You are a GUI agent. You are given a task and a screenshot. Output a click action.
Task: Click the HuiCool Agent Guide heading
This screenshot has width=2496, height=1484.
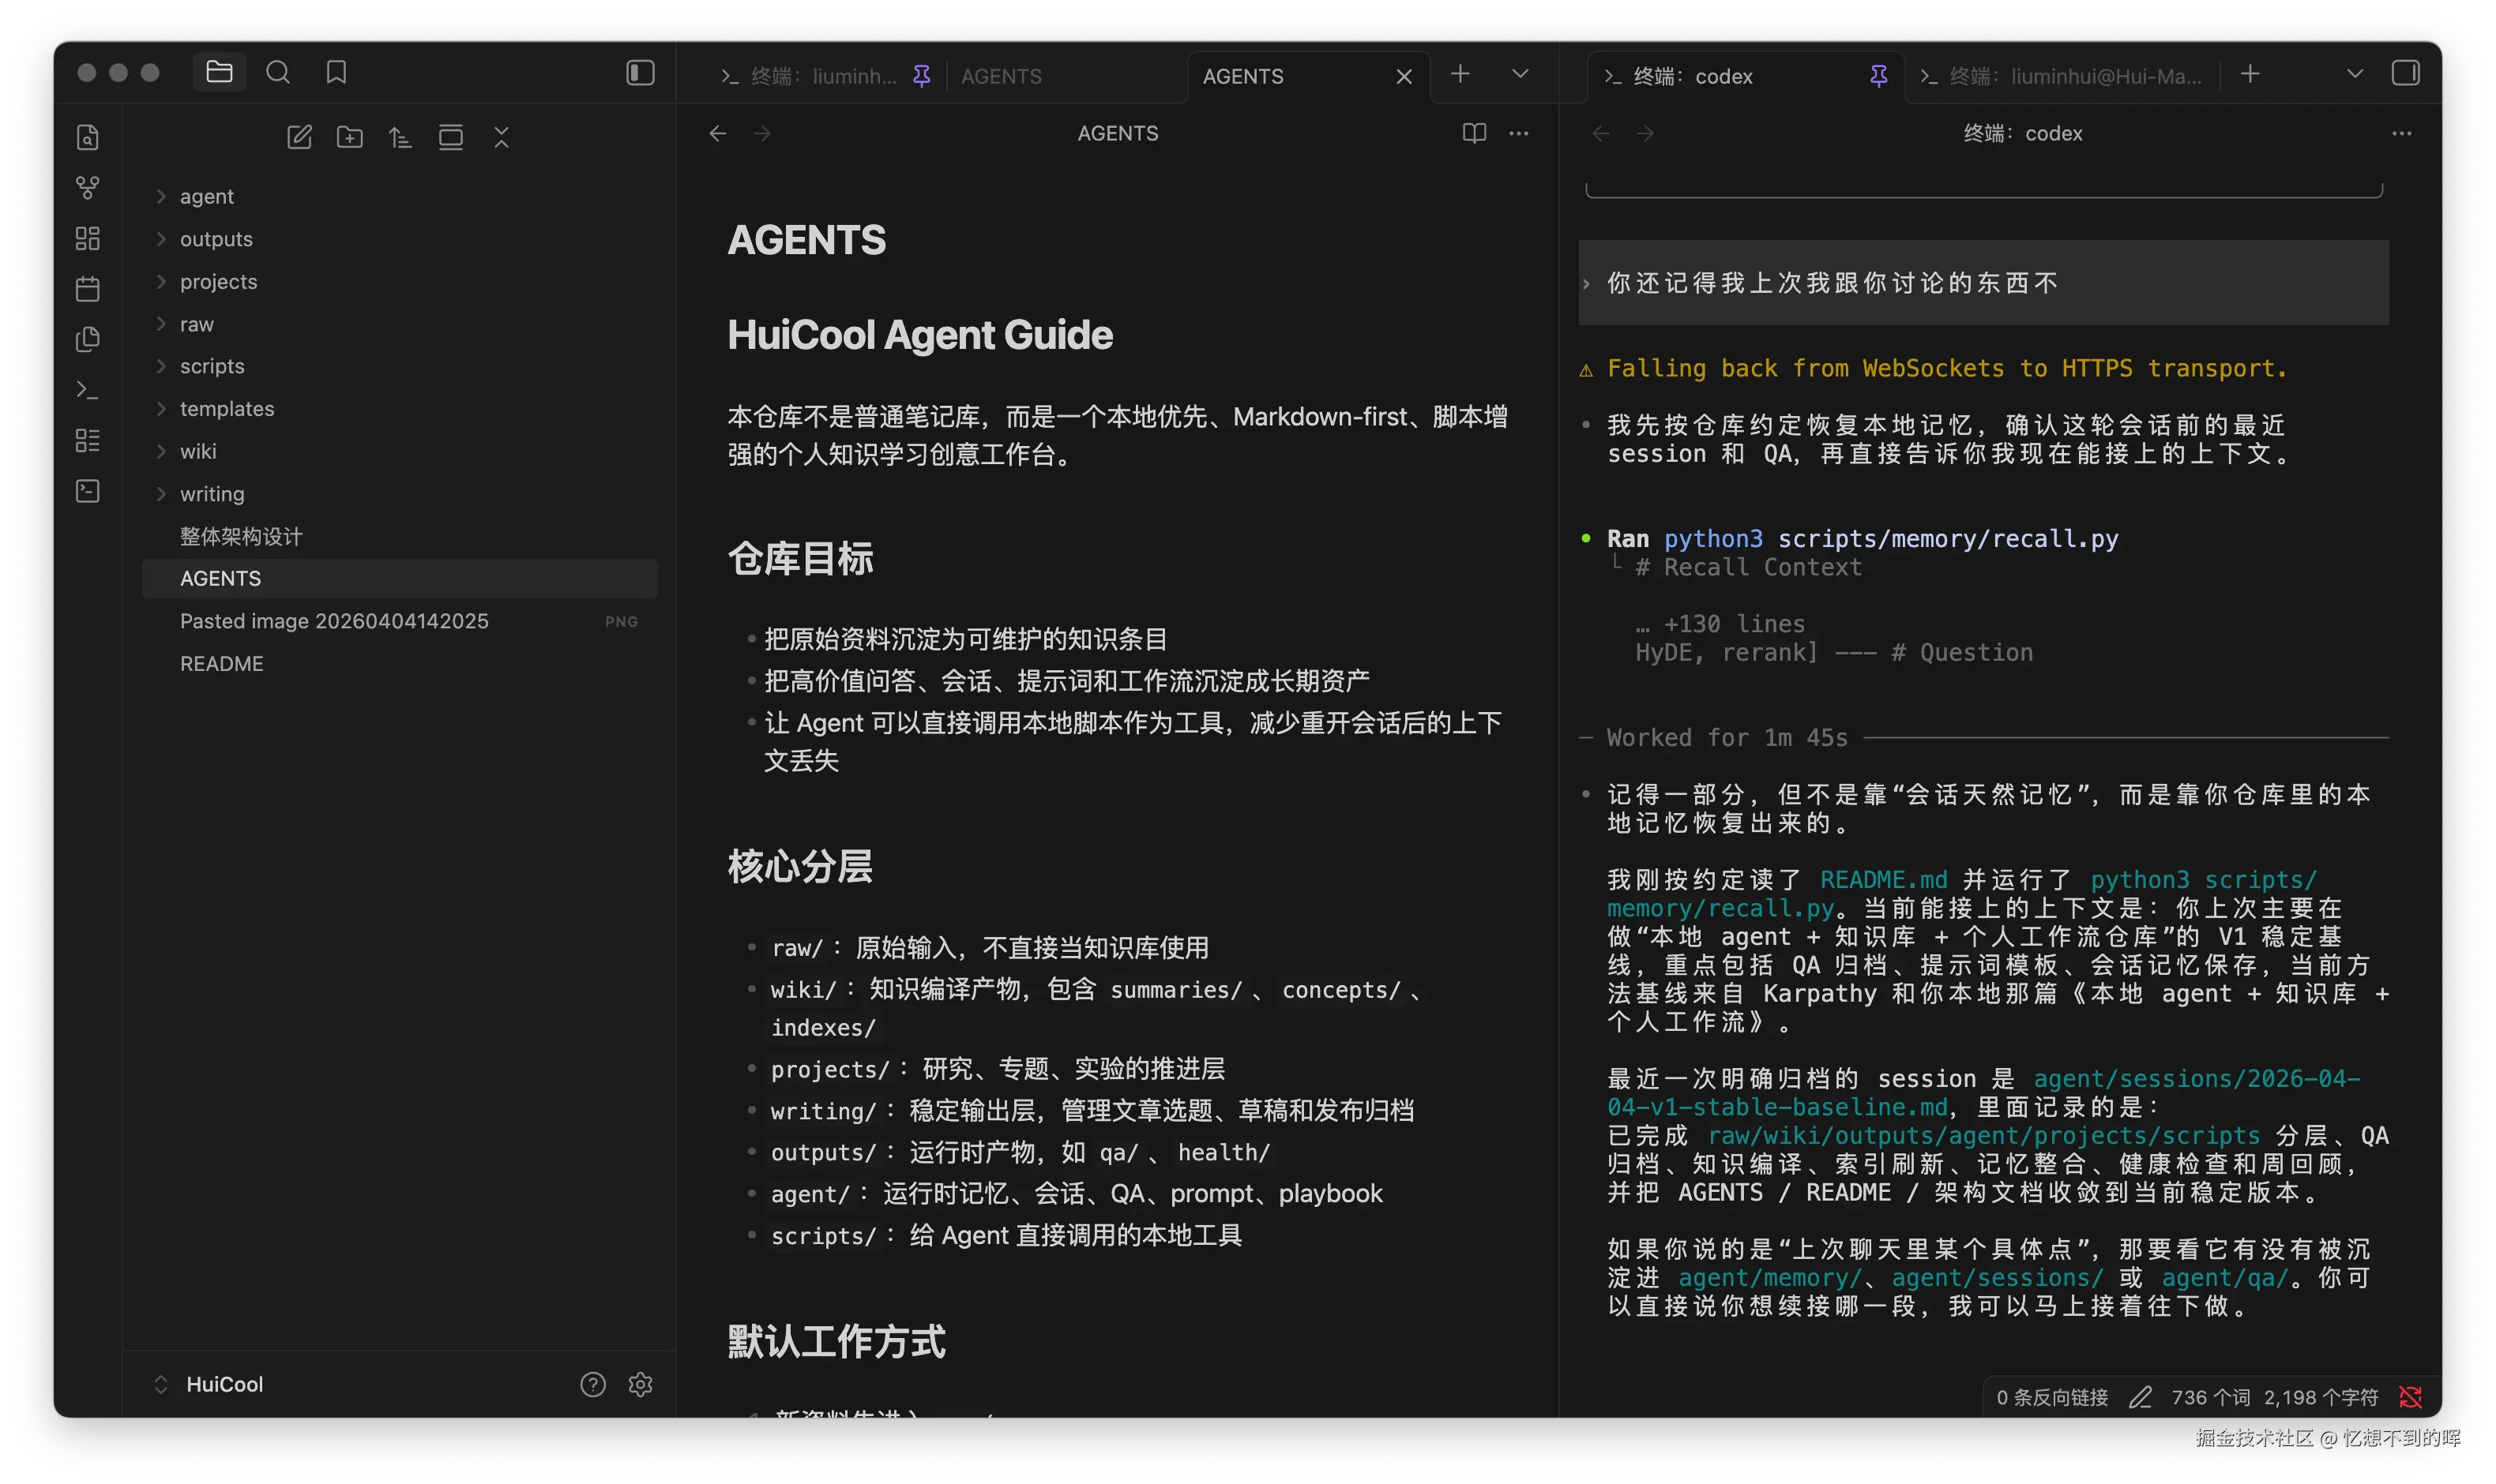tap(919, 335)
